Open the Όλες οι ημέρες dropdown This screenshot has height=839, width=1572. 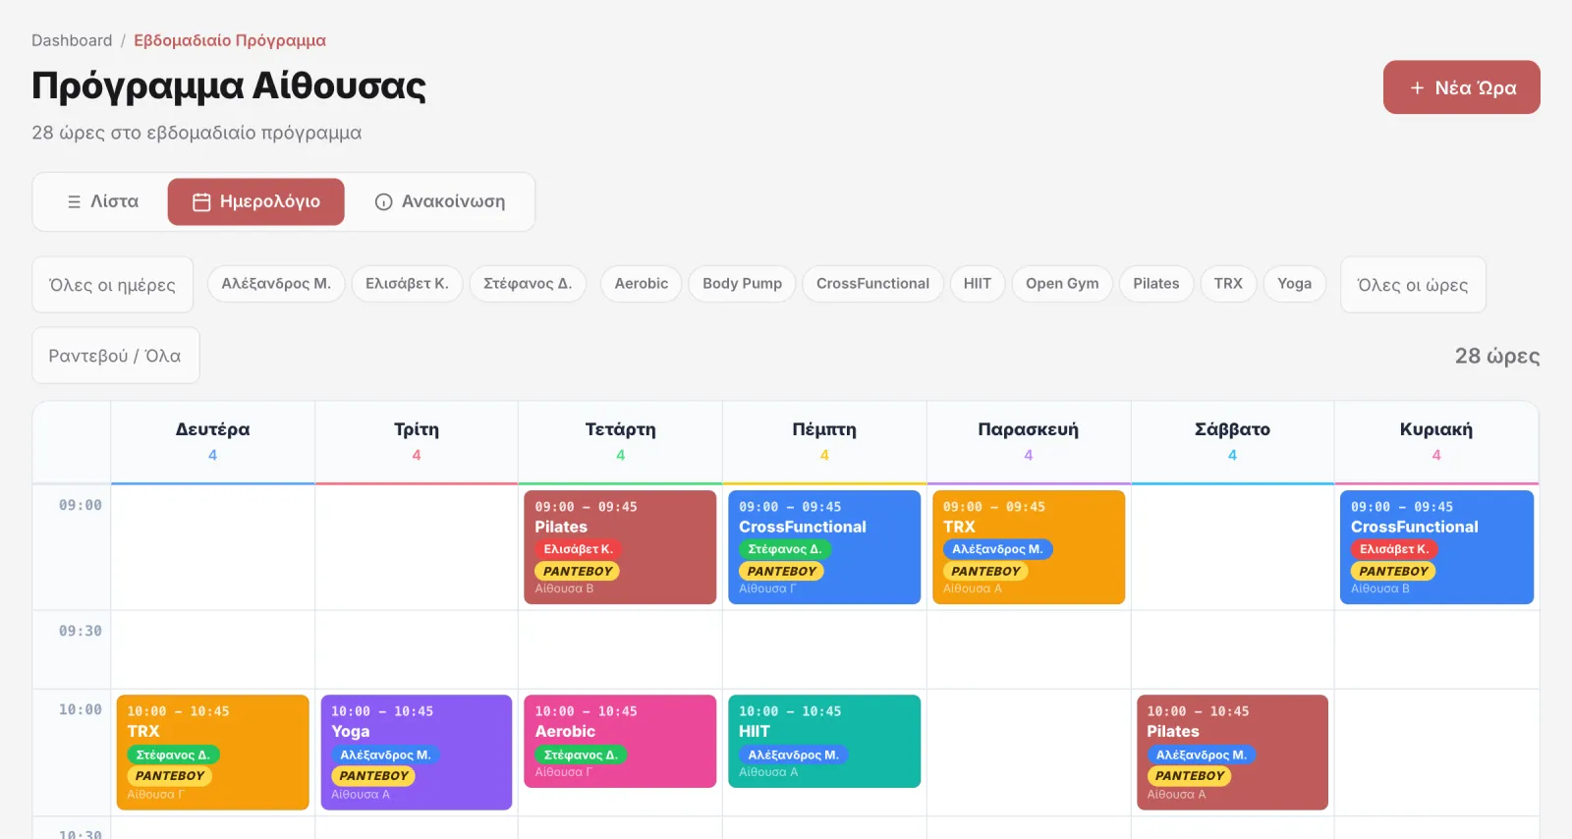coord(112,285)
